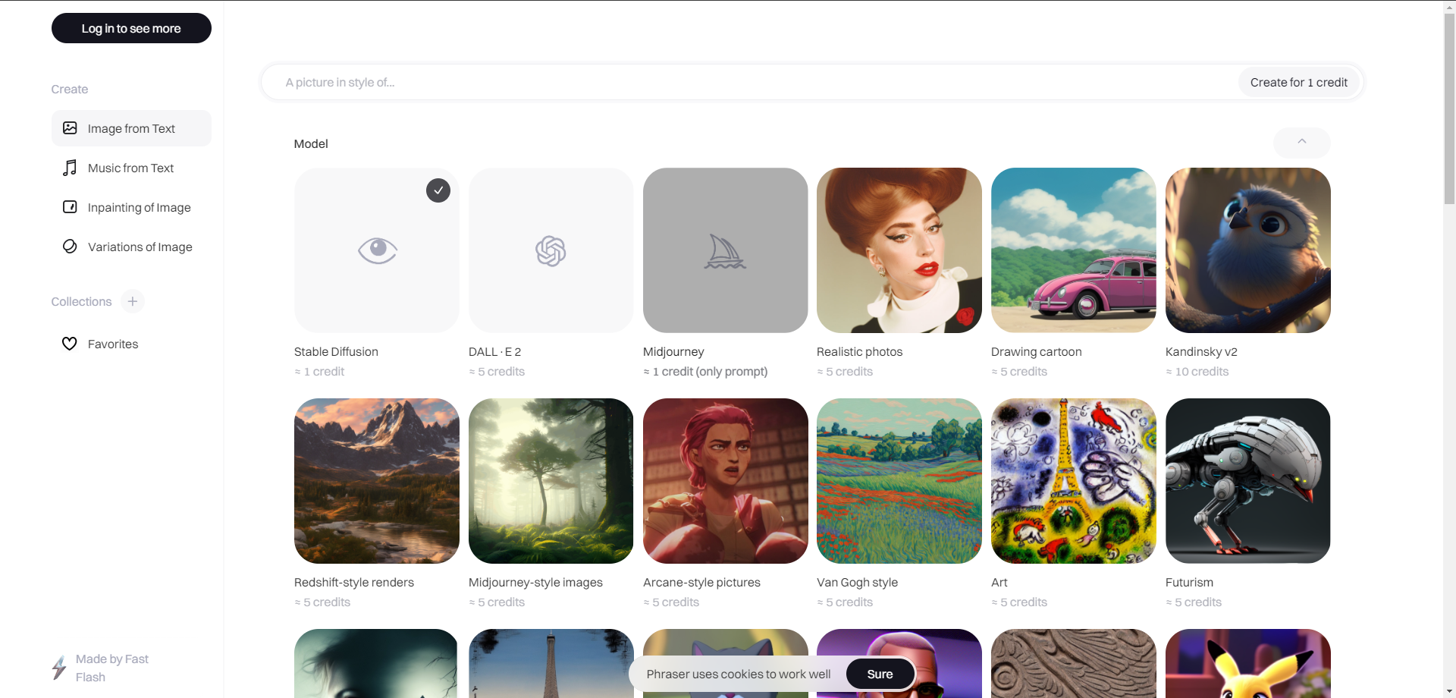The height and width of the screenshot is (698, 1456).
Task: Toggle the Stable Diffusion selected checkmark
Action: (438, 190)
